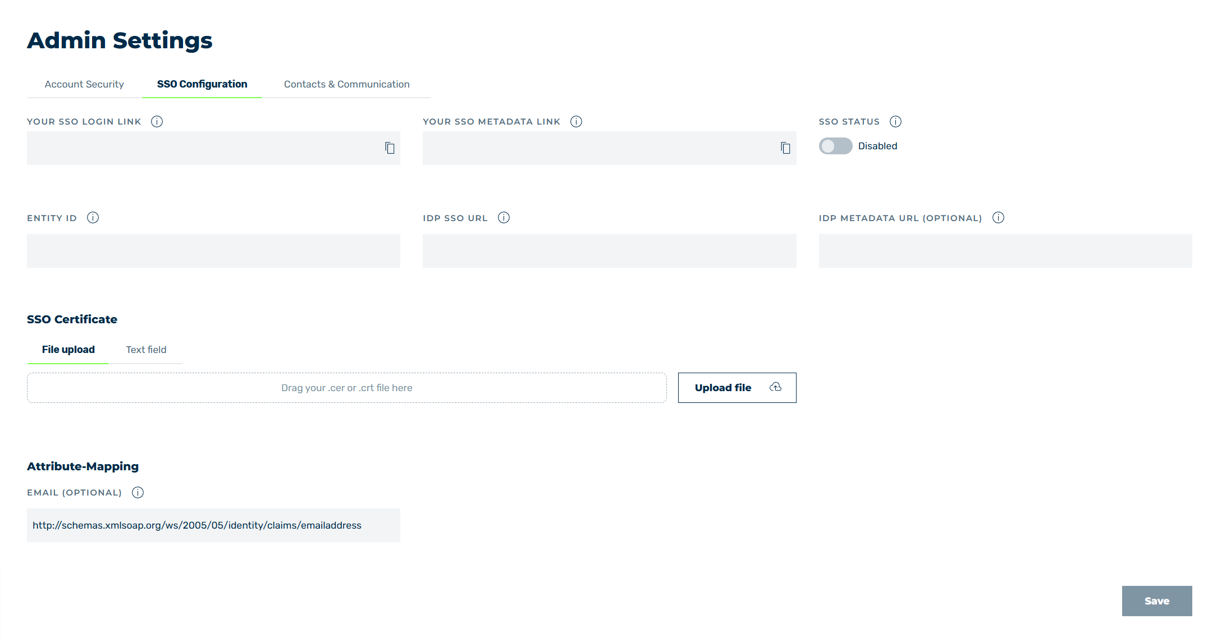Open the SSO Status info tooltip
Viewport: 1217px width, 642px height.
click(x=895, y=122)
